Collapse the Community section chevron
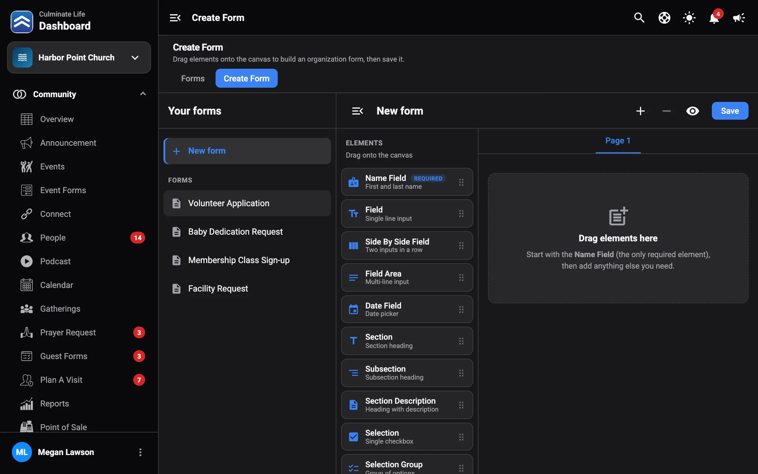This screenshot has height=474, width=758. click(x=143, y=94)
